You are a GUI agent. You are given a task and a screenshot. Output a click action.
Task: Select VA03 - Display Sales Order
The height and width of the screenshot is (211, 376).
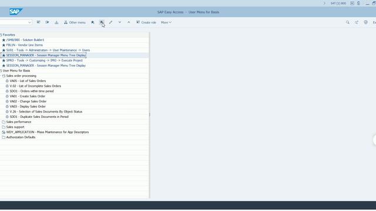(x=28, y=107)
